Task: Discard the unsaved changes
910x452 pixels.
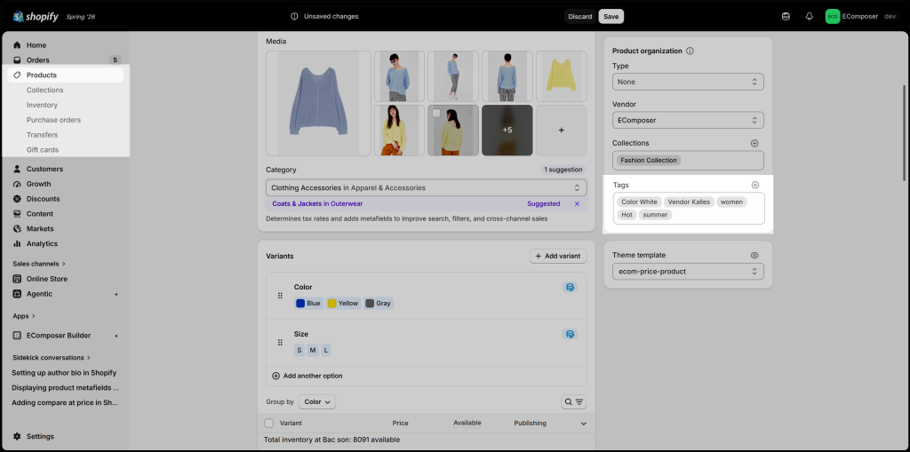Action: 579,16
